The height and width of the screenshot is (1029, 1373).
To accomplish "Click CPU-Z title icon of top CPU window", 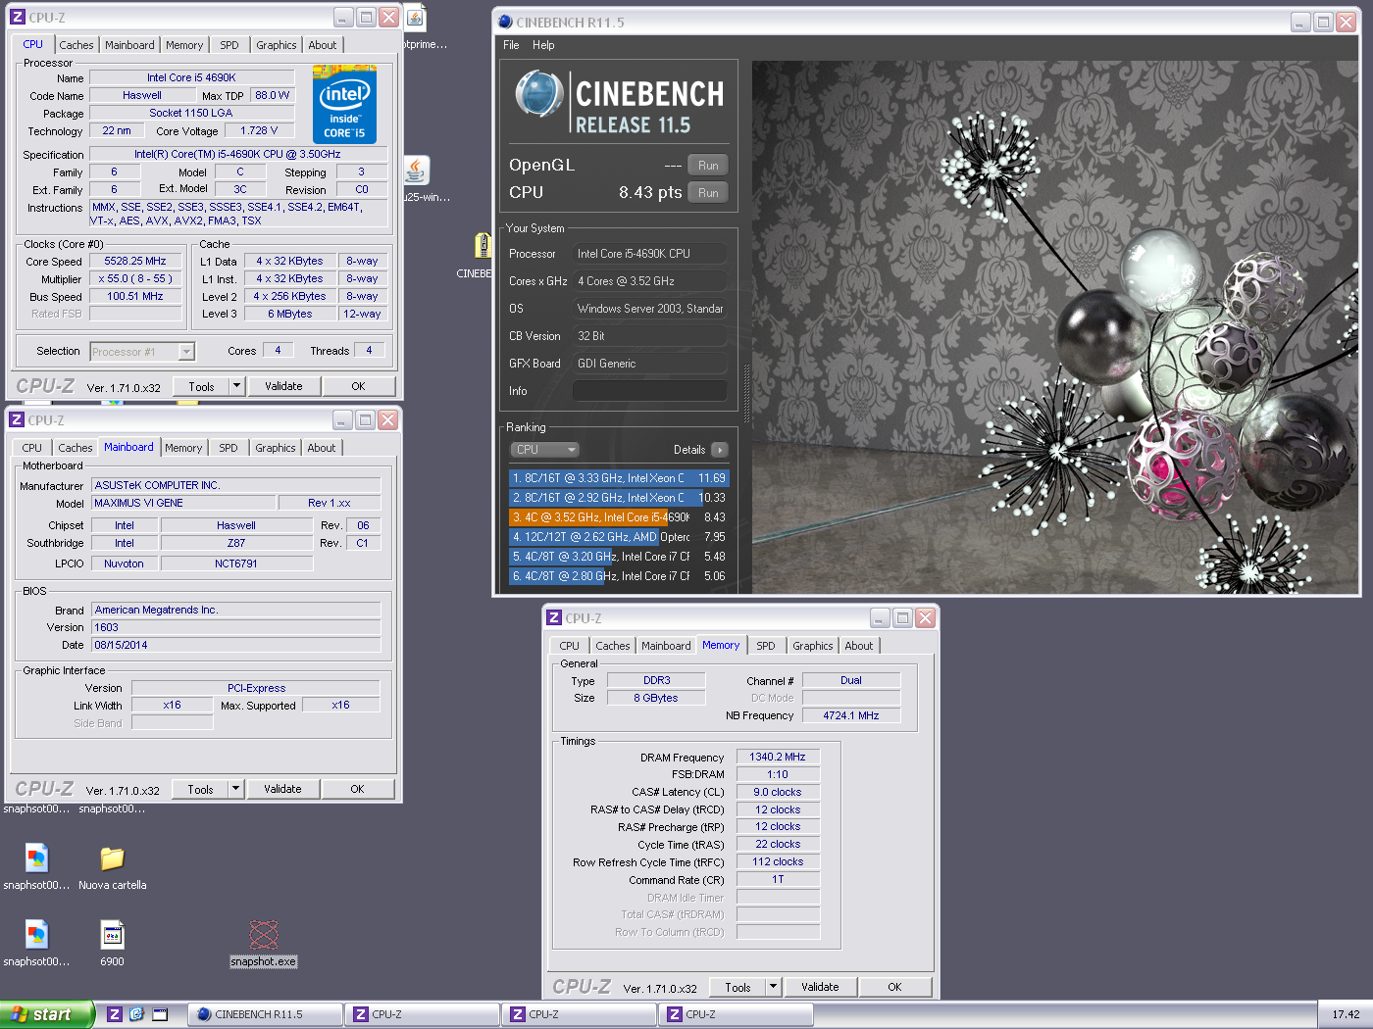I will tap(18, 17).
